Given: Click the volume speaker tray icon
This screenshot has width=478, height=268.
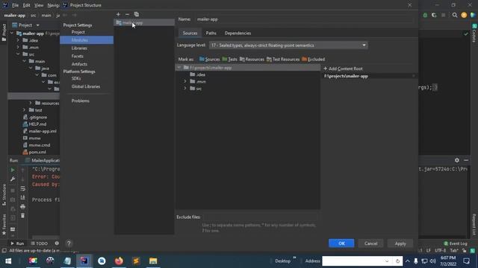Looking at the screenshot, I should (x=432, y=261).
